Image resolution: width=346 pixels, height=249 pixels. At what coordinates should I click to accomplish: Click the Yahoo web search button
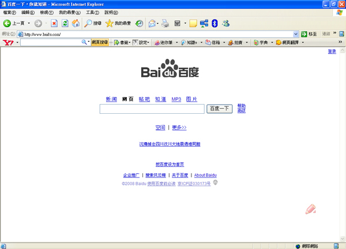pos(100,42)
